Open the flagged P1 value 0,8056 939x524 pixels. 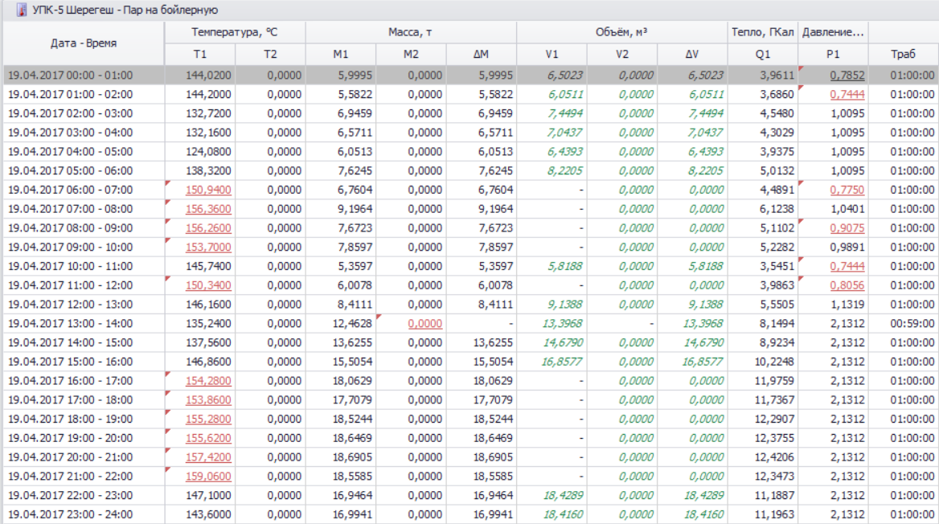847,285
